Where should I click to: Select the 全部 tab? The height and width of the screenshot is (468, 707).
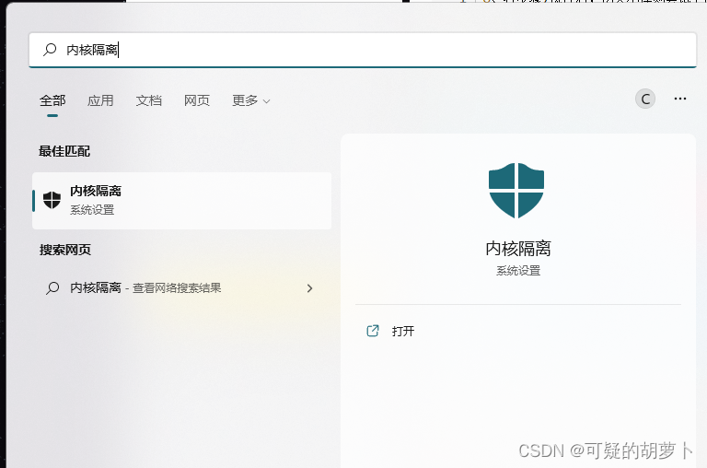(52, 100)
